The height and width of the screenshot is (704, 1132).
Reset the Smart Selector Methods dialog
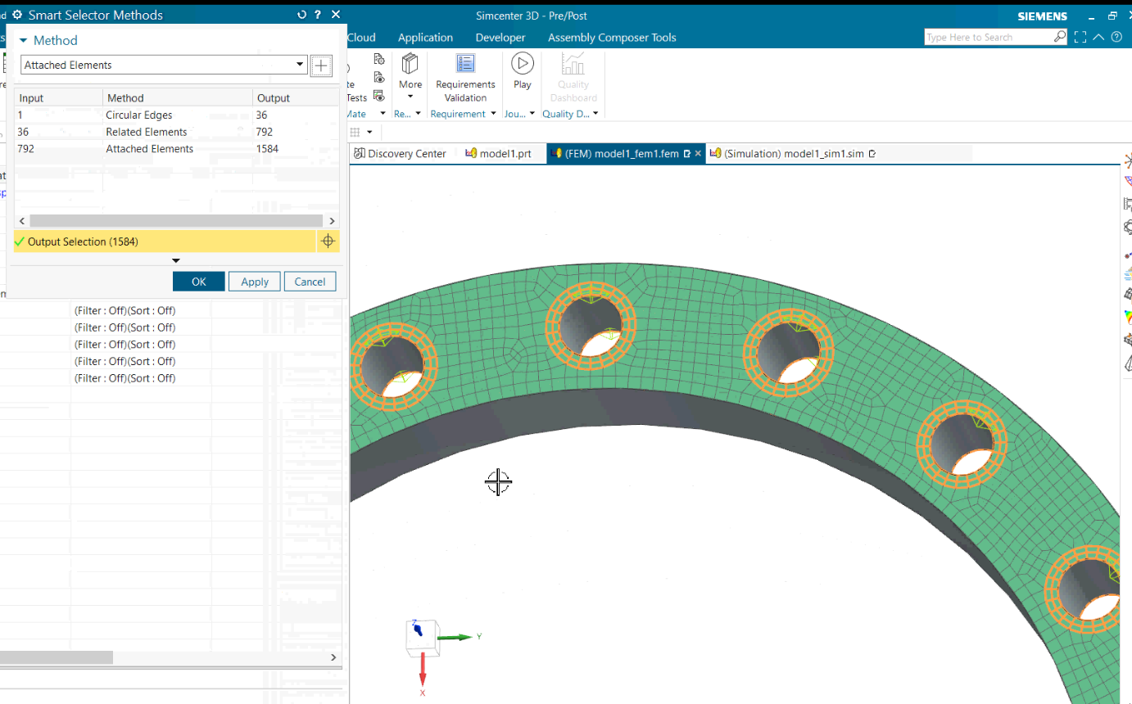pos(302,15)
